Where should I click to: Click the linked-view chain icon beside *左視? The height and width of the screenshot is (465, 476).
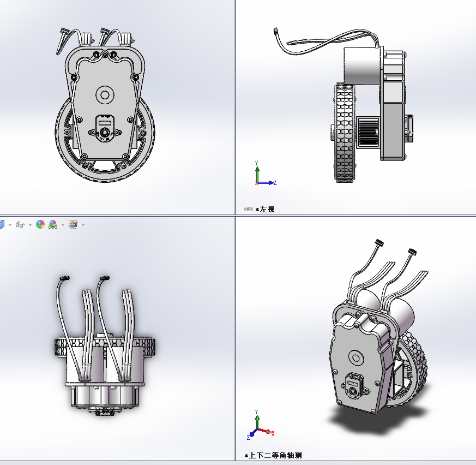pos(248,209)
